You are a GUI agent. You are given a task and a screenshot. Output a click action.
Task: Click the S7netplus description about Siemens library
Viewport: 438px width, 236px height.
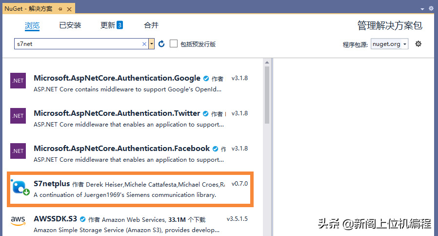(125, 195)
